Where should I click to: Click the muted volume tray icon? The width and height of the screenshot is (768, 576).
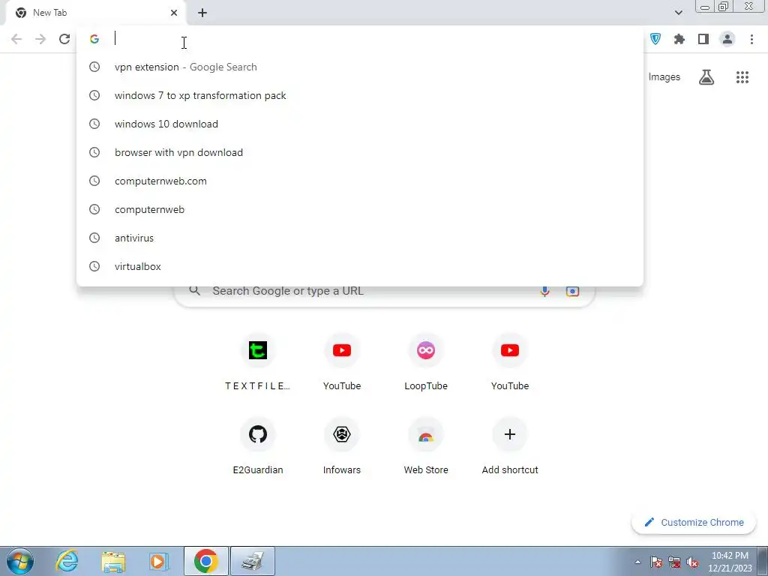pyautogui.click(x=692, y=562)
